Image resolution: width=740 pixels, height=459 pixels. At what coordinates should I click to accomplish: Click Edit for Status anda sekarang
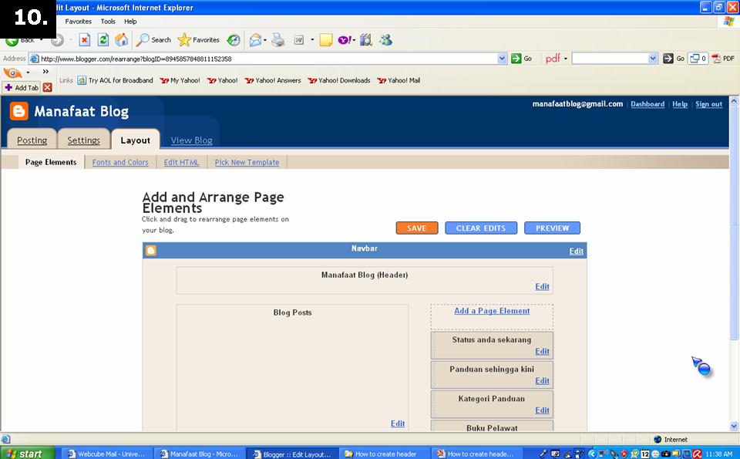[x=542, y=351]
